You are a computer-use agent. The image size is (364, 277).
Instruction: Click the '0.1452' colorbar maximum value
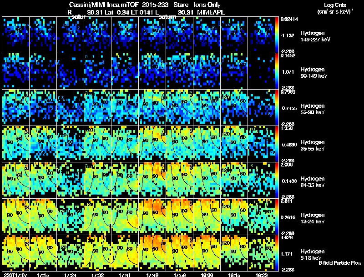click(x=288, y=55)
